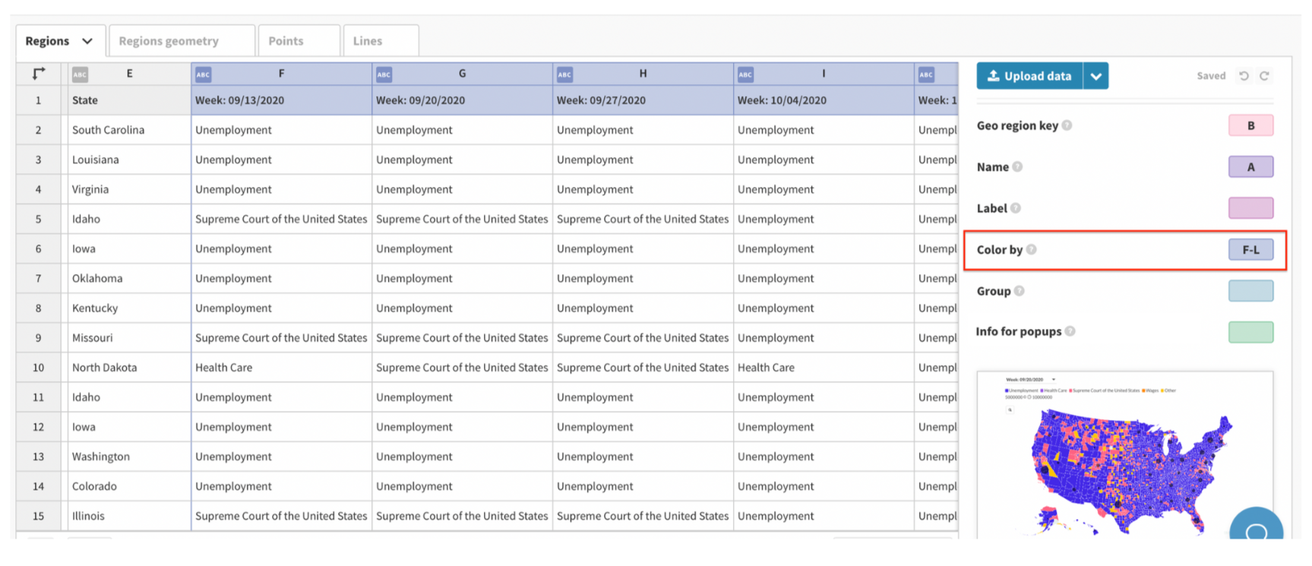Open help icon beside Label
1312x566 pixels.
(x=1016, y=208)
